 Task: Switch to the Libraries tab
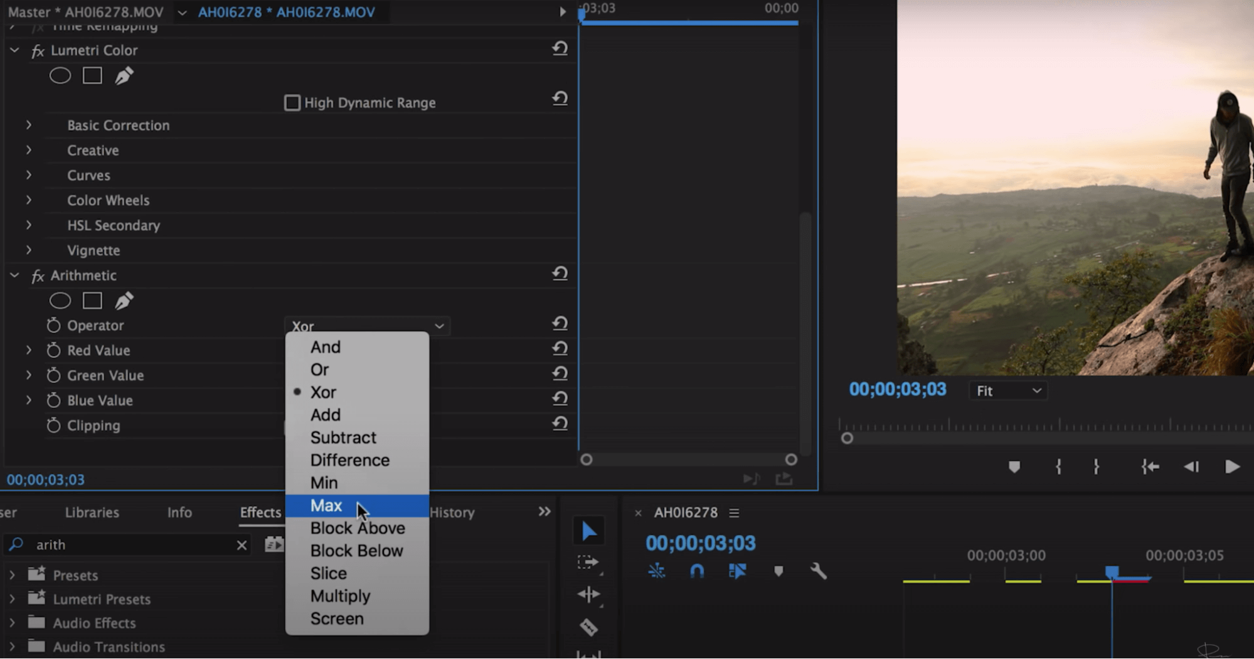click(92, 512)
